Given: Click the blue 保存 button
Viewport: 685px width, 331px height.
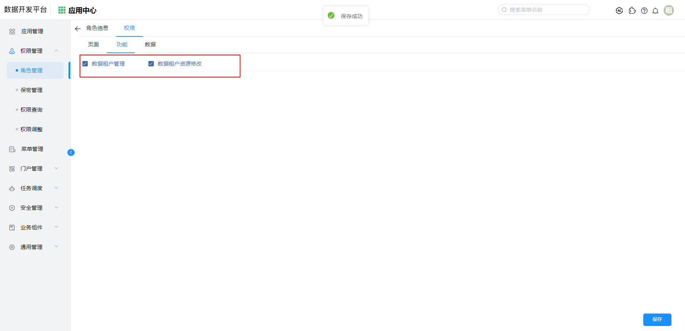Looking at the screenshot, I should (x=657, y=320).
